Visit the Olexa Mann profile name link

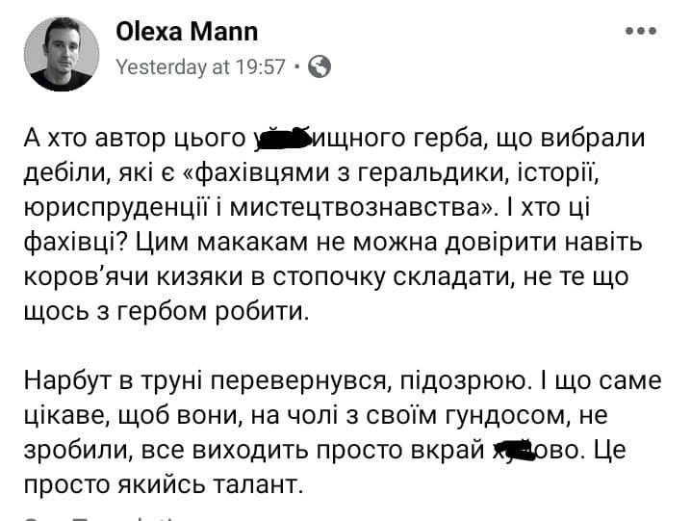tap(187, 32)
